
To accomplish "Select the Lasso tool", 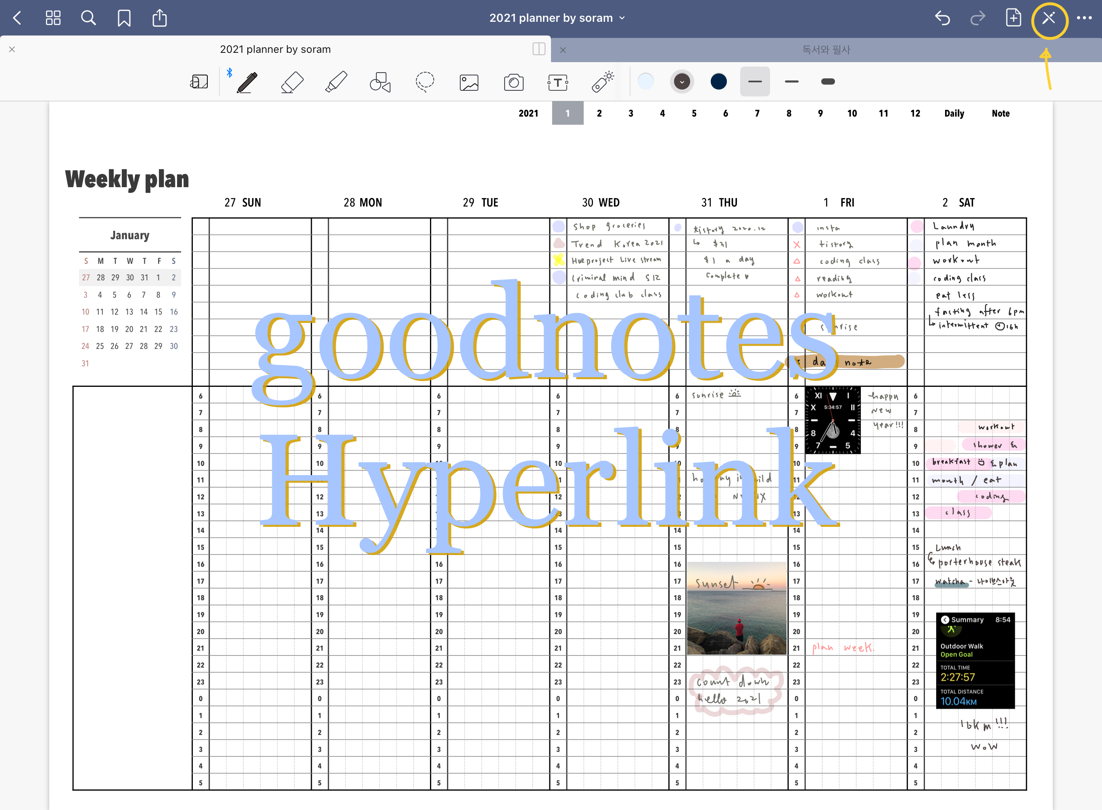I will pos(424,82).
